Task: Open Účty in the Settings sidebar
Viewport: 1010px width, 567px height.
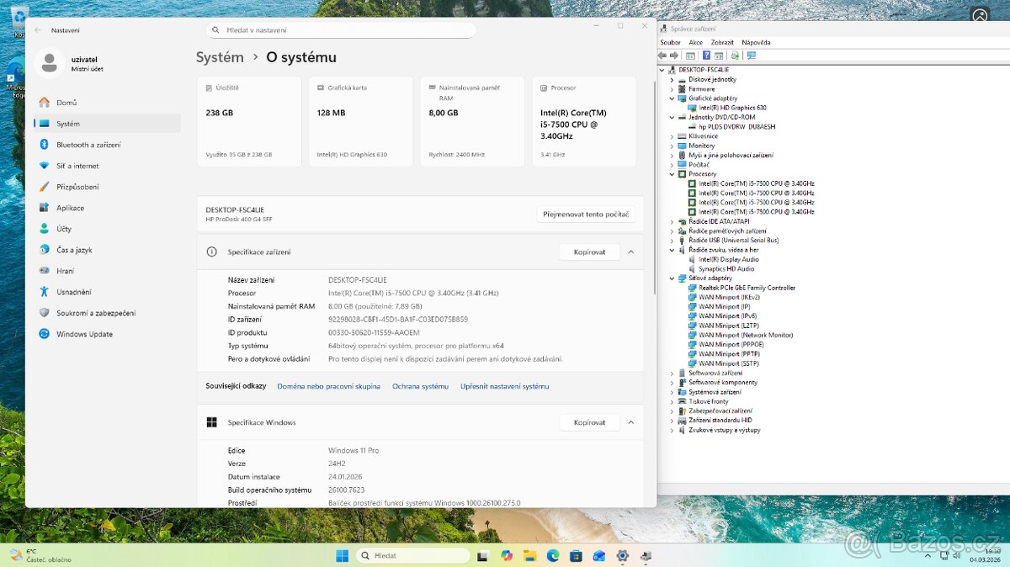Action: click(x=108, y=229)
